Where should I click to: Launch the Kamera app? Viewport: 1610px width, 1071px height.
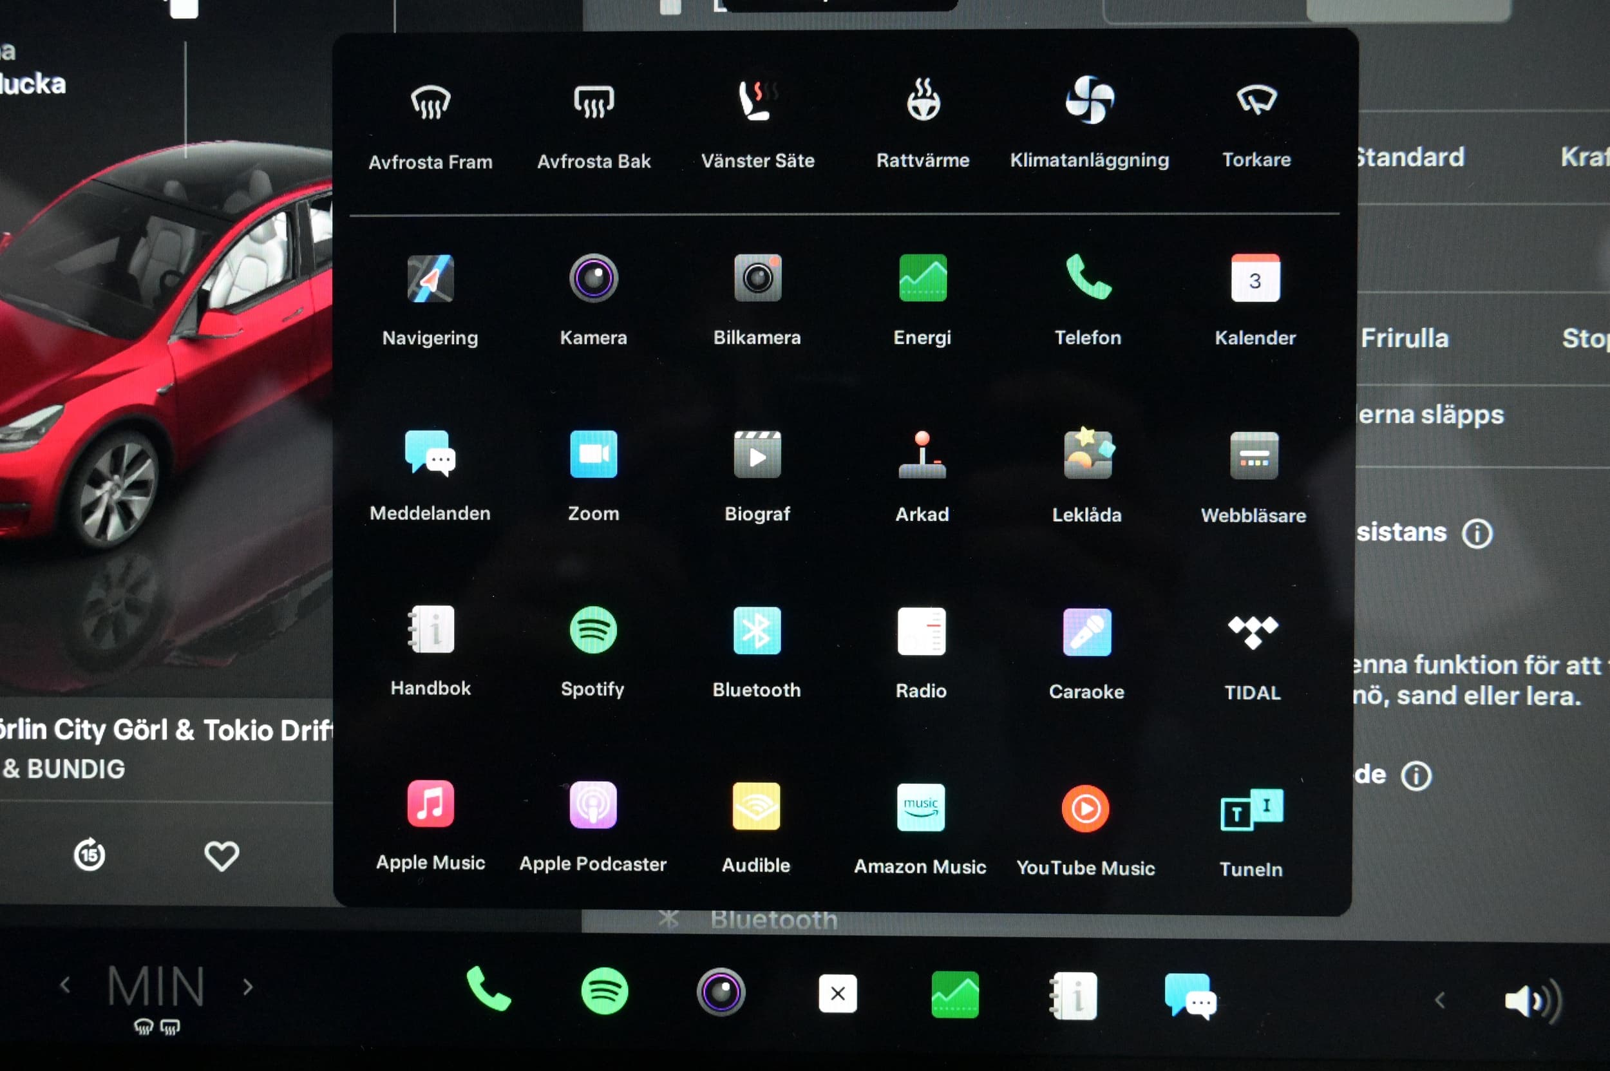click(x=594, y=301)
